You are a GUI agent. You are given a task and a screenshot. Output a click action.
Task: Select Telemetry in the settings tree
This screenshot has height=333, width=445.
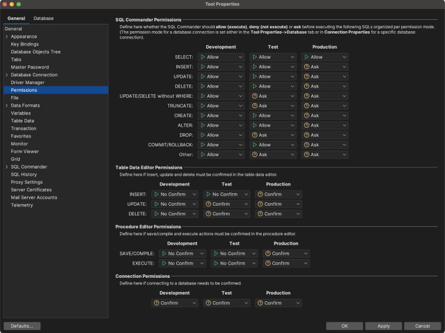(x=22, y=205)
